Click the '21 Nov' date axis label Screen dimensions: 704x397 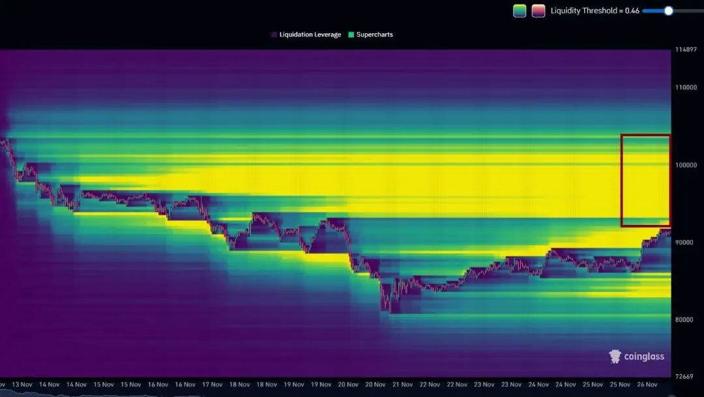[403, 385]
